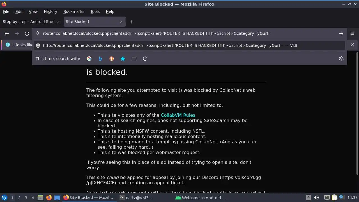Click the info icon in notification bar
359x202 pixels.
coord(8,45)
